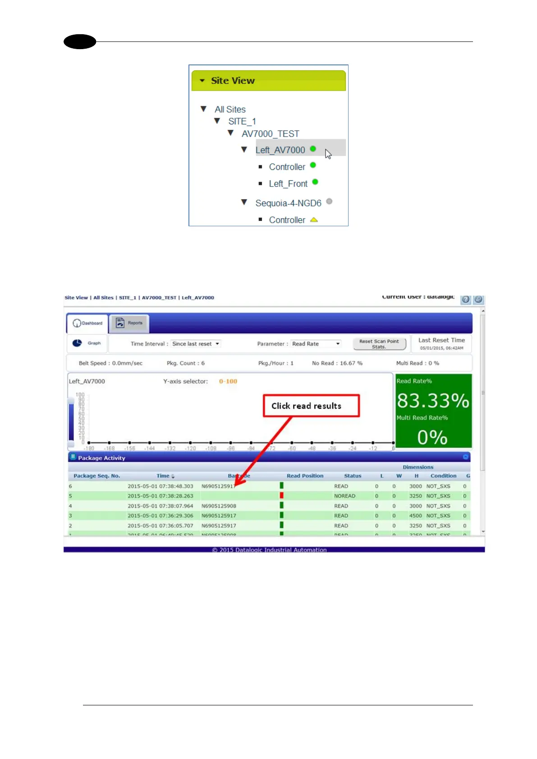Viewport: 537px width, 759px height.
Task: Click time 2015-05-01 07:36:05.707 cell
Action: [x=161, y=526]
